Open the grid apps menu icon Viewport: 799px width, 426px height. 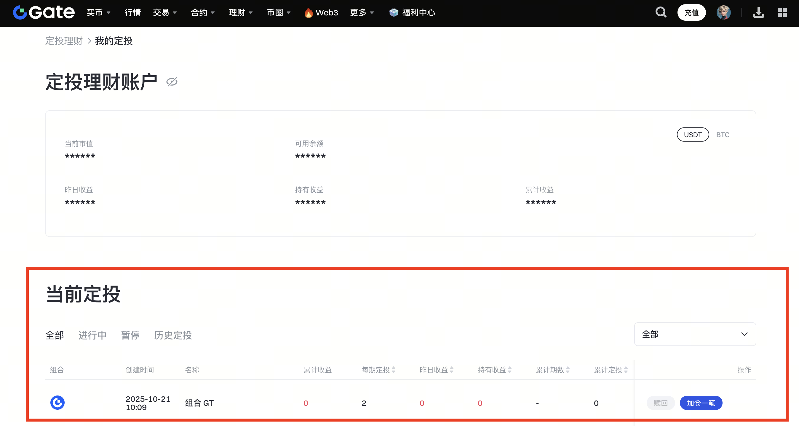tap(782, 12)
